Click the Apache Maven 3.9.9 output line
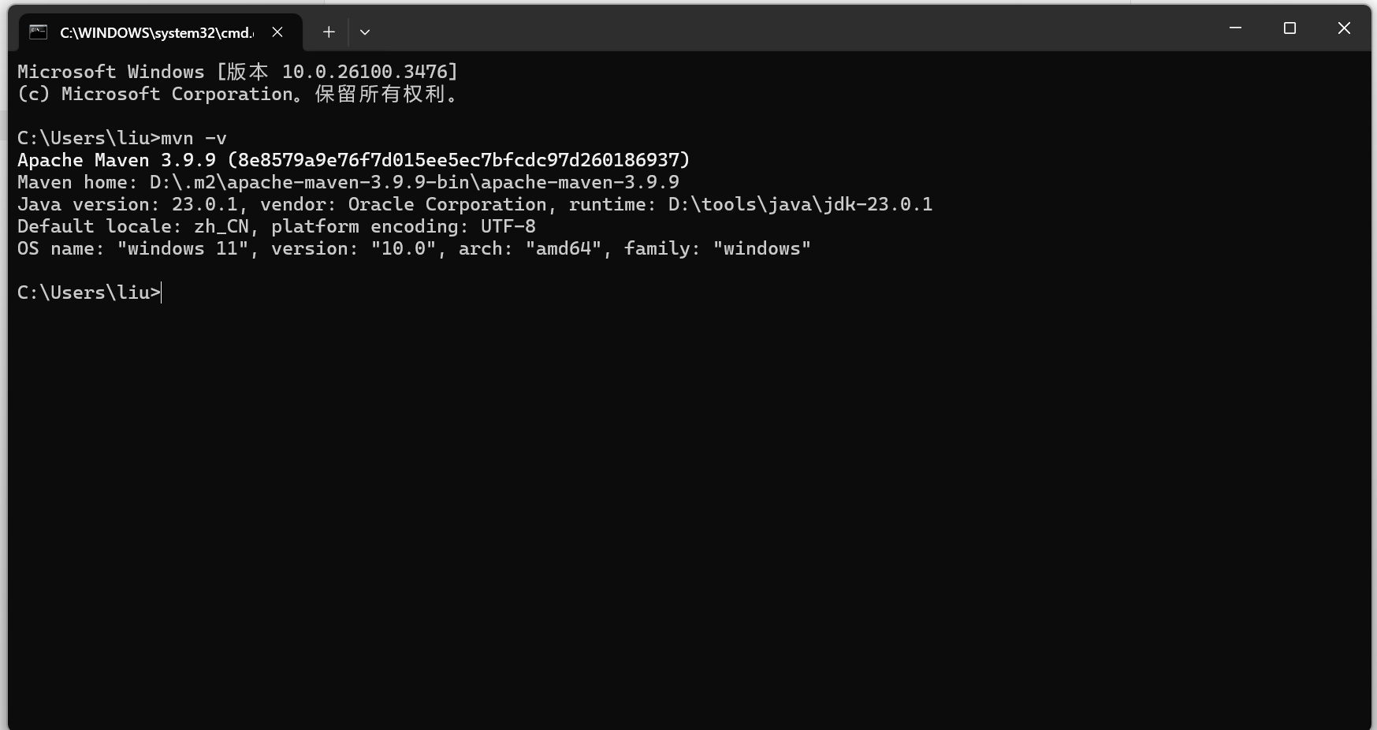The height and width of the screenshot is (730, 1377). pos(353,160)
